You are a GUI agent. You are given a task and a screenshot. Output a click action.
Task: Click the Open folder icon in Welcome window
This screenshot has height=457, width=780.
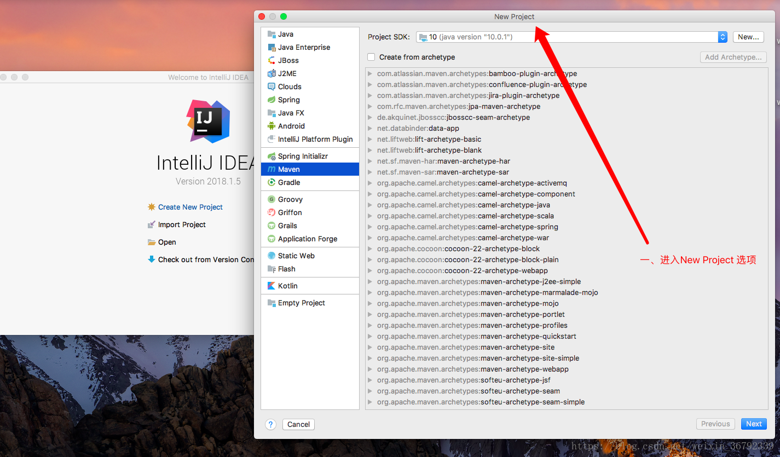click(x=152, y=242)
